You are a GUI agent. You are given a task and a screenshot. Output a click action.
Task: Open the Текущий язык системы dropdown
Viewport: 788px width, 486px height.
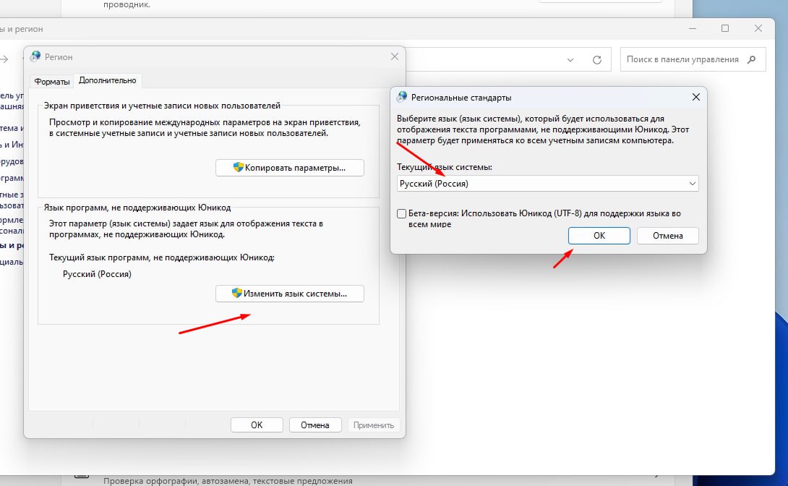point(548,184)
